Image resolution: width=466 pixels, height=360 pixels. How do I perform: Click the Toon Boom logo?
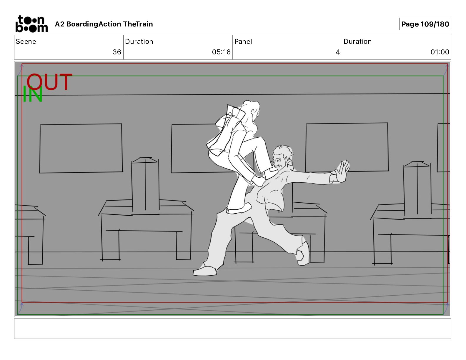31,24
